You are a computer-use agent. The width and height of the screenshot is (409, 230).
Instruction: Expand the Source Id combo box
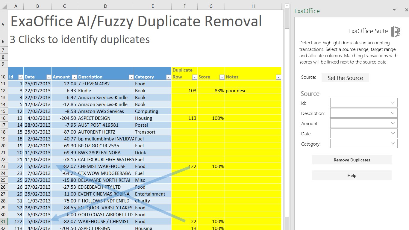pyautogui.click(x=393, y=103)
